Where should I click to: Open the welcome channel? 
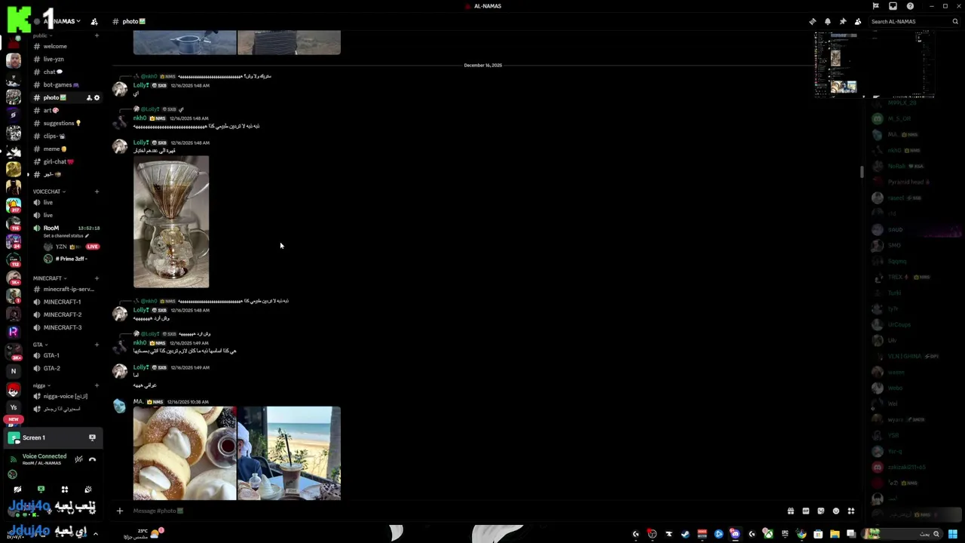(x=65, y=46)
